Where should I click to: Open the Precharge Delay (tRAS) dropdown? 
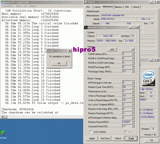pos(133,71)
